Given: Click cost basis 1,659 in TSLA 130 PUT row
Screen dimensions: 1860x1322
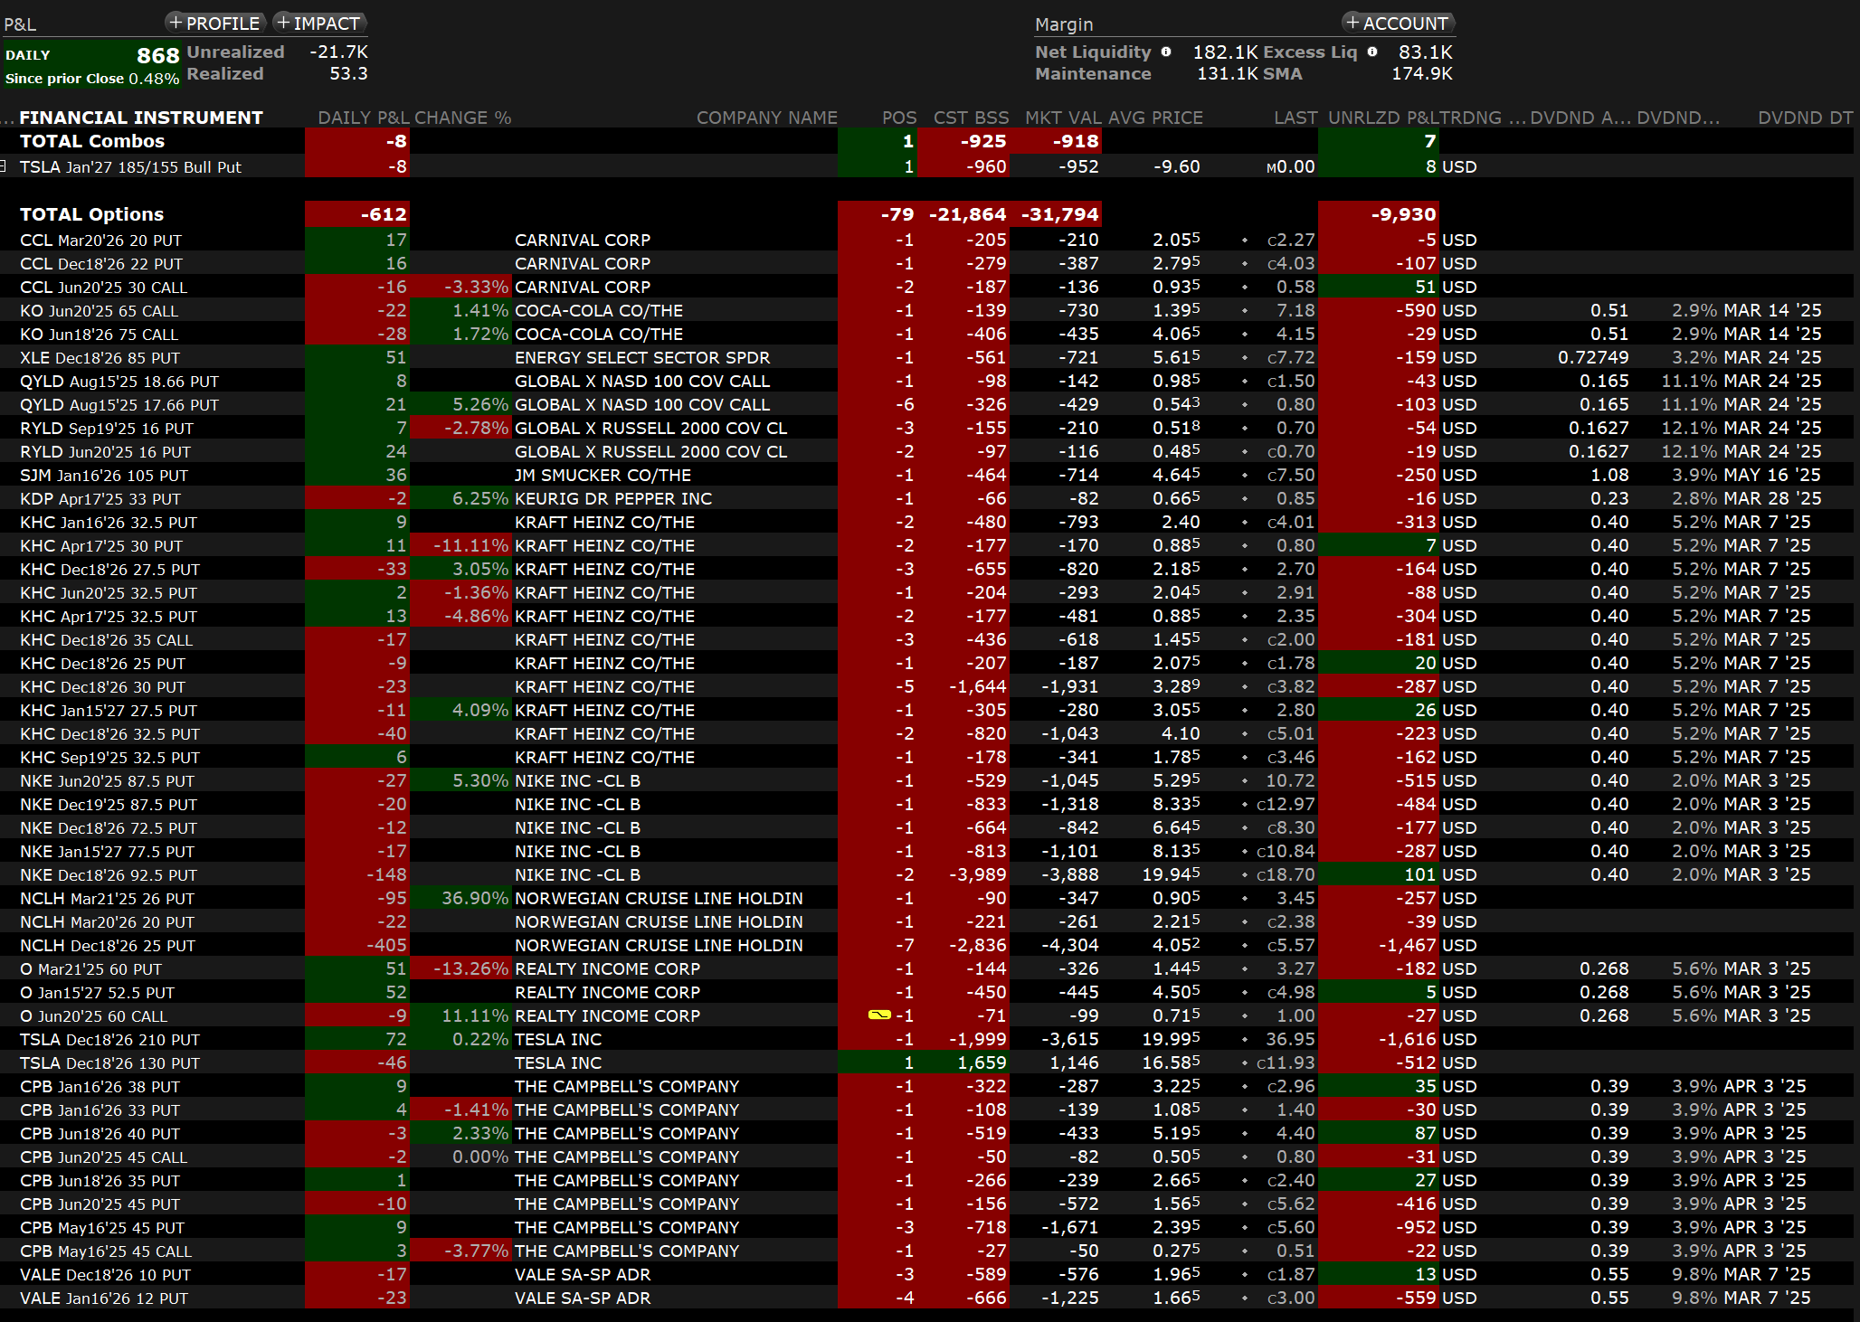Looking at the screenshot, I should coord(982,1062).
